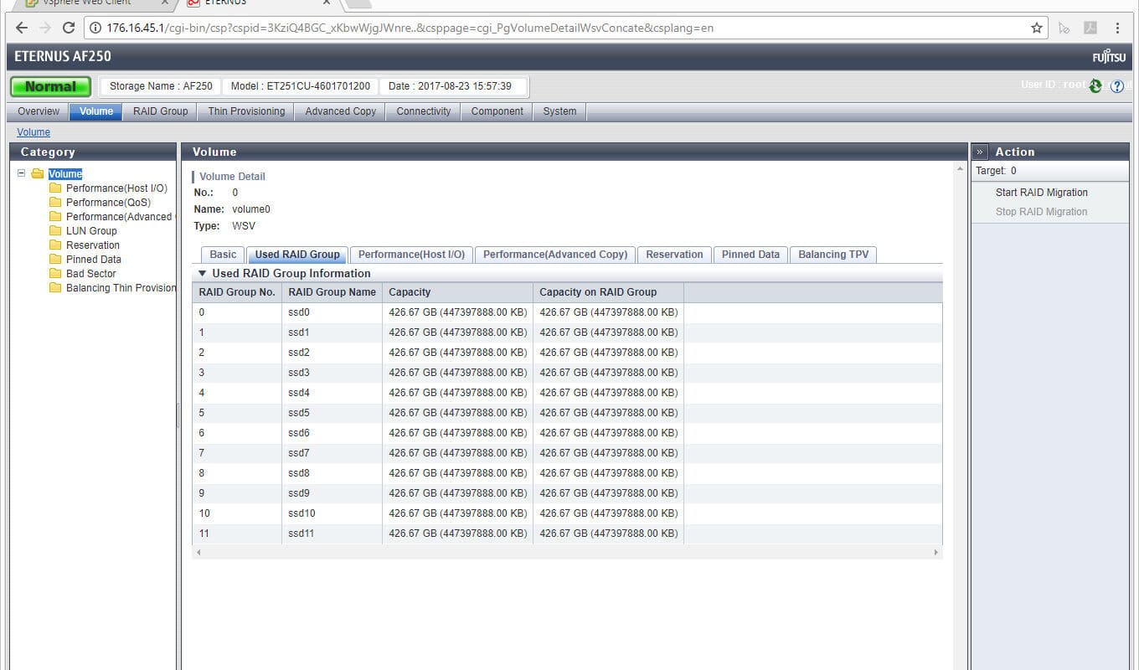Screen dimensions: 1139x670
Task: Click the table's horizontal scrollbar left arrow
Action: point(198,553)
